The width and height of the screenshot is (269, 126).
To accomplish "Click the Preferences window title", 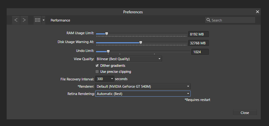I will click(133, 12).
